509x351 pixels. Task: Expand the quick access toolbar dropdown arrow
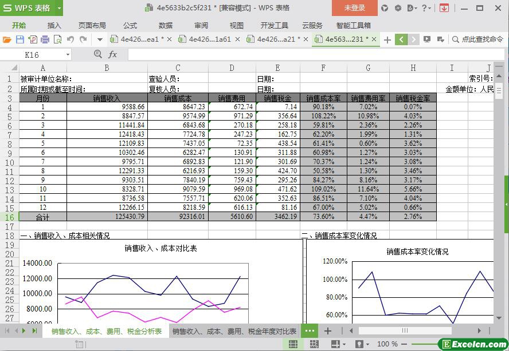[x=100, y=39]
